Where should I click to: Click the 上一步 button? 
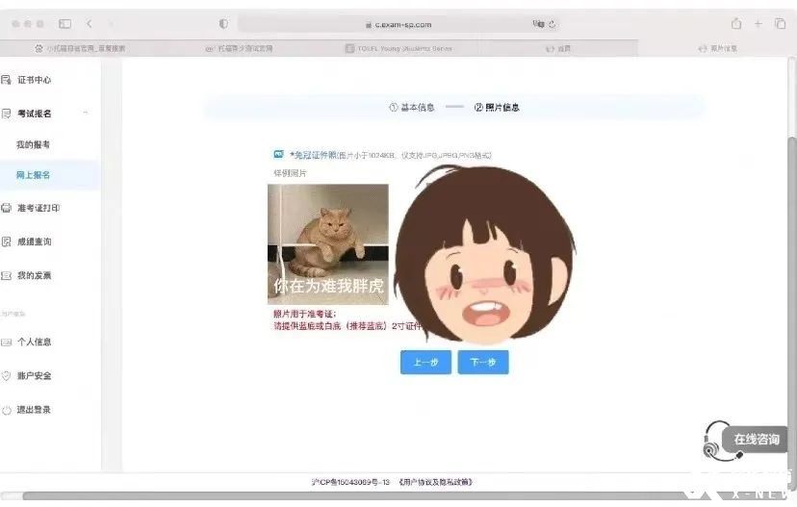[425, 363]
